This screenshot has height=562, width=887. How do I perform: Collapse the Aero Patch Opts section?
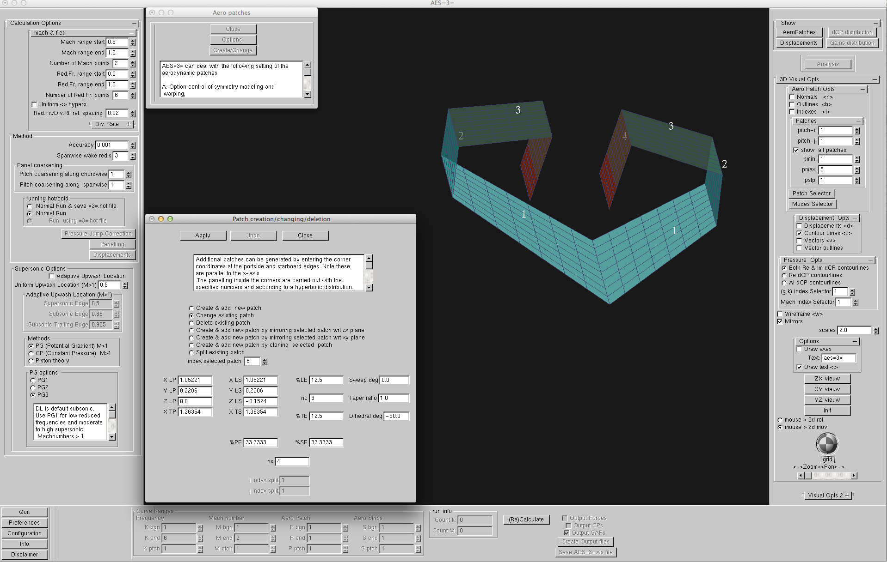click(863, 89)
